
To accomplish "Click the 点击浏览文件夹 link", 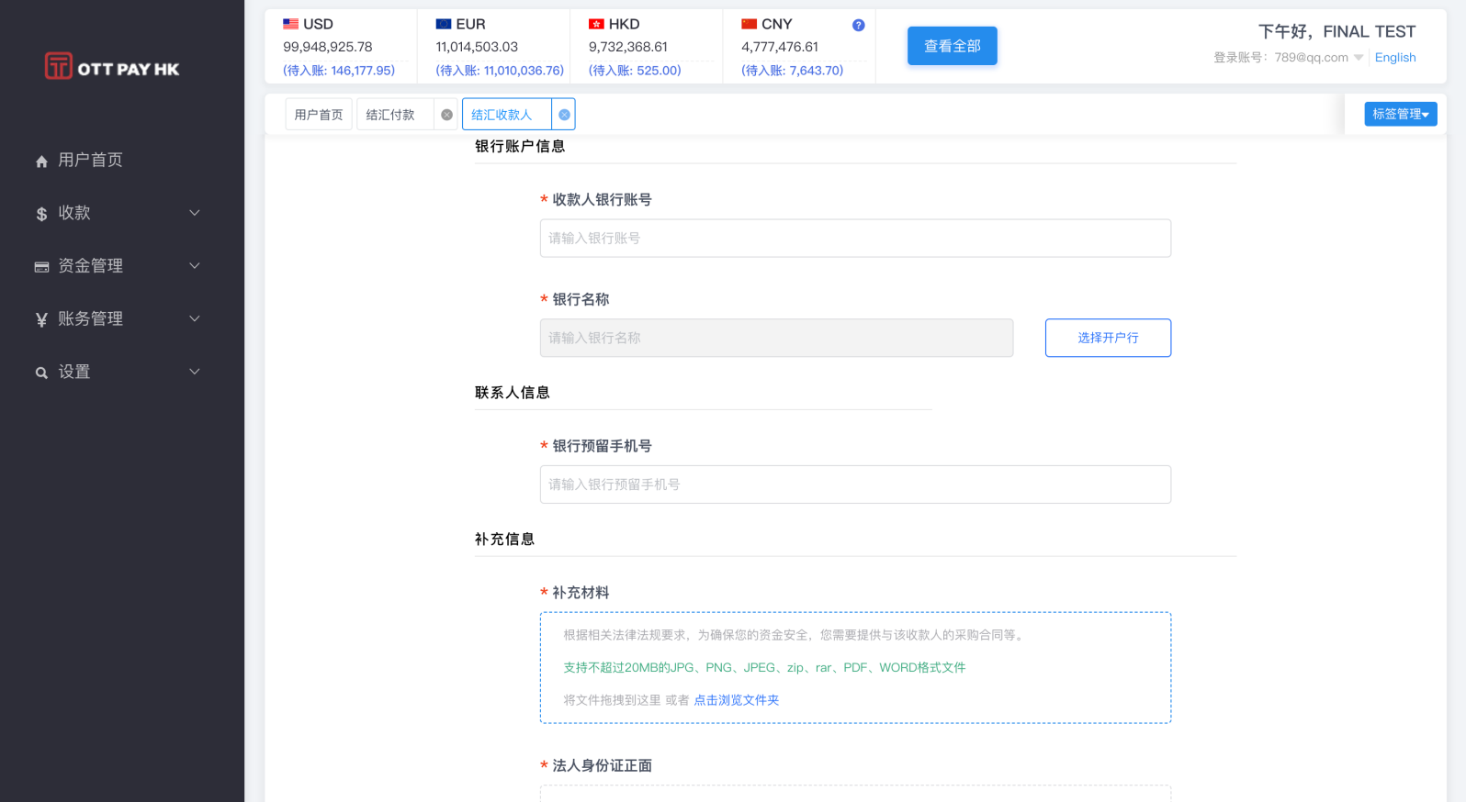I will tap(736, 700).
